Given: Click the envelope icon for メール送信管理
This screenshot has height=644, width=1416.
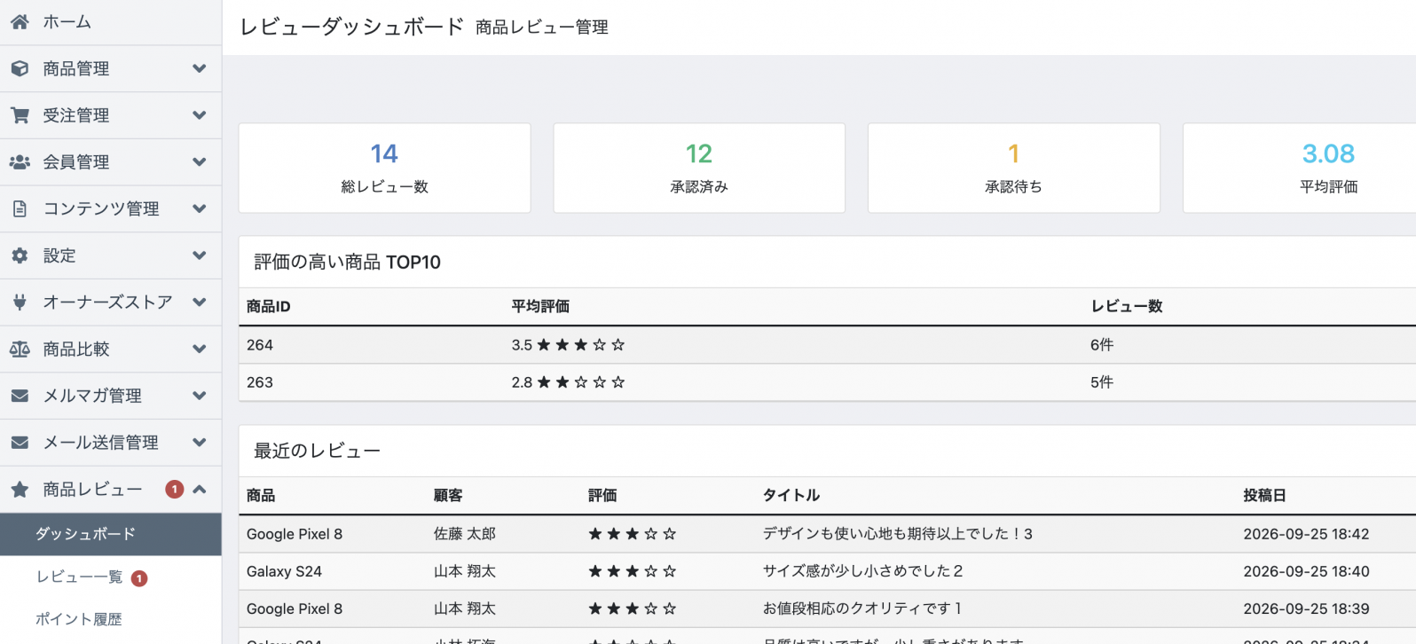Looking at the screenshot, I should pos(20,443).
